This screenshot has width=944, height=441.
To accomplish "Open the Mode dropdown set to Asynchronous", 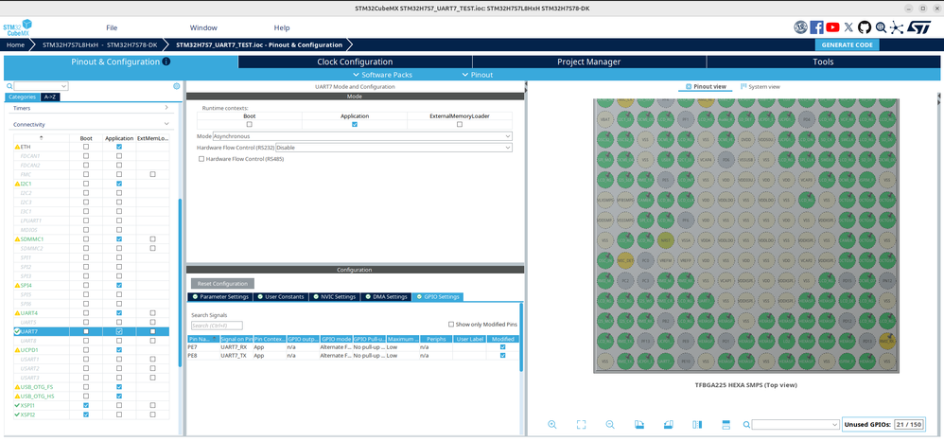I will point(362,136).
